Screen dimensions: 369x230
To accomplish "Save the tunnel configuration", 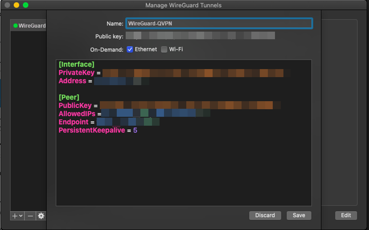I will 299,215.
